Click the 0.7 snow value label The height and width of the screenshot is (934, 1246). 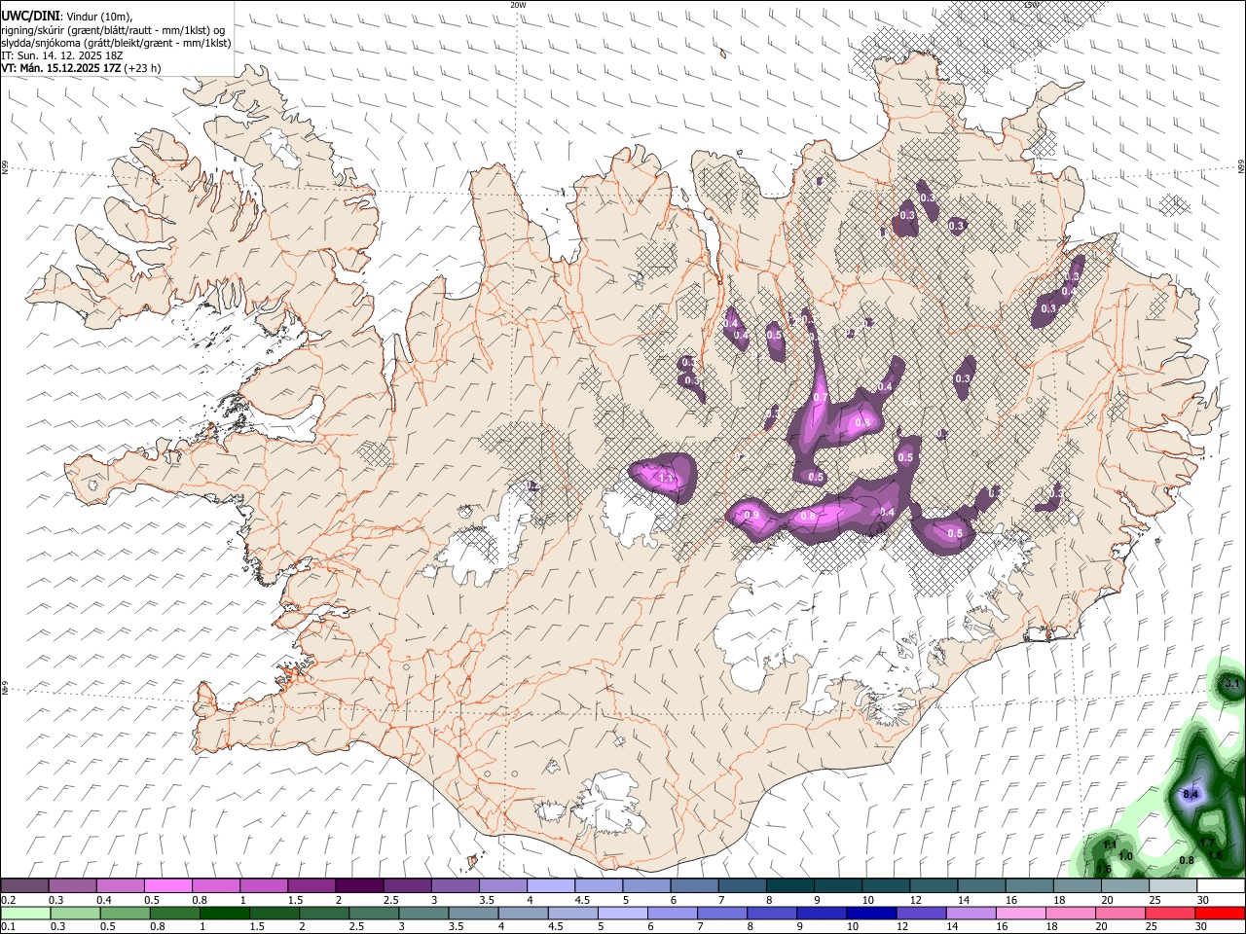point(820,398)
